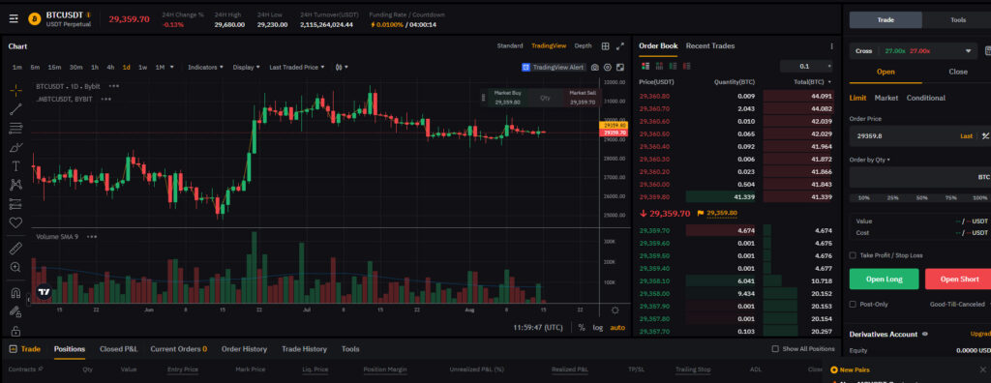
Task: Select the trend line drawing tool
Action: 15,109
